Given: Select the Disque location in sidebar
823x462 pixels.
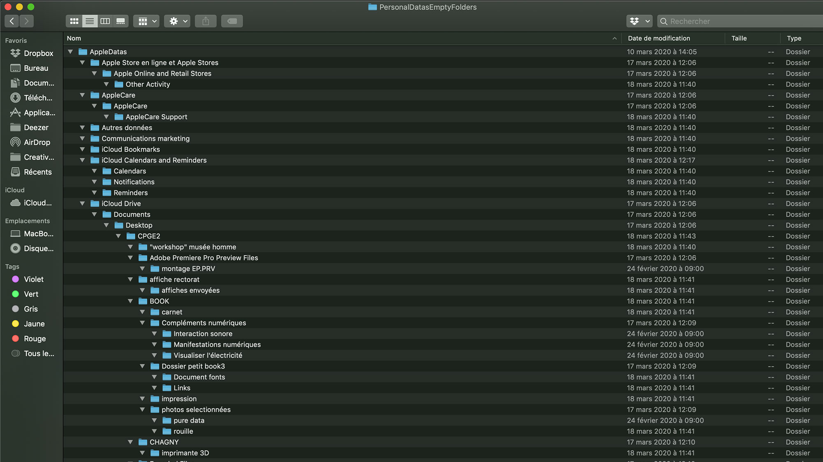Looking at the screenshot, I should point(32,248).
